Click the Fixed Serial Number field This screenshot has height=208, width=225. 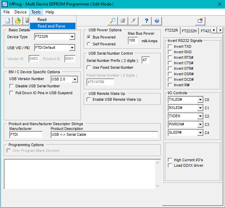(x=100, y=82)
